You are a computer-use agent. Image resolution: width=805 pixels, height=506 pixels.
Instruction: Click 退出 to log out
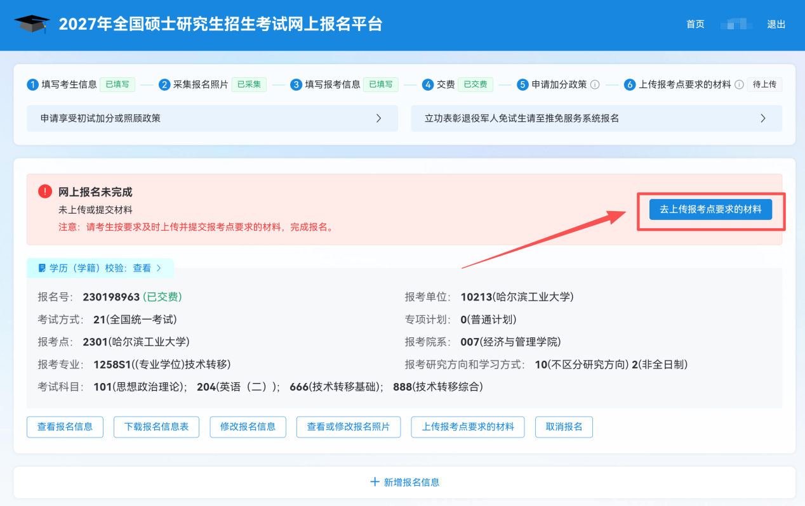coord(776,24)
